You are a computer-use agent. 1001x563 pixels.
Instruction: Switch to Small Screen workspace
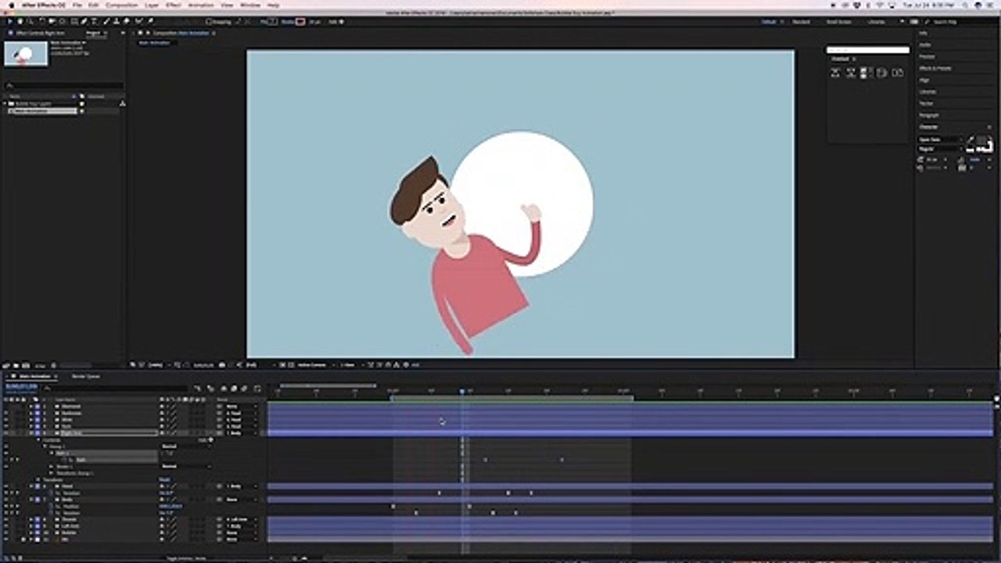tap(838, 22)
